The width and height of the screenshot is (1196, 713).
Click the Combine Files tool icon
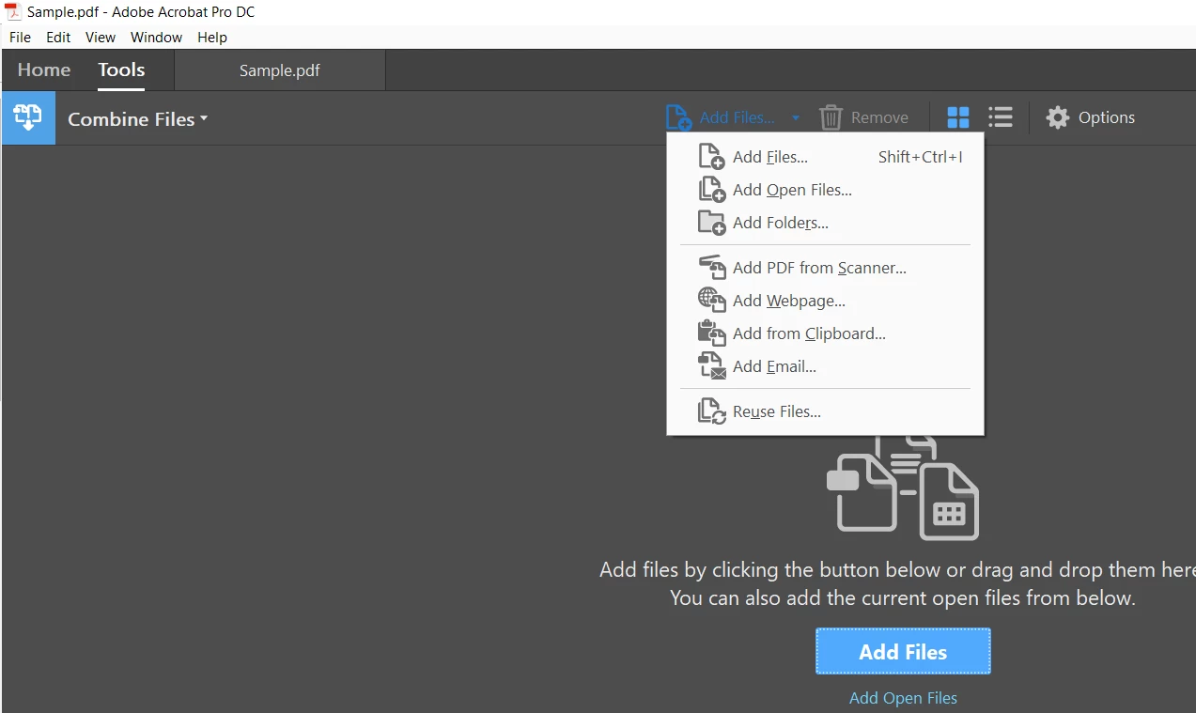click(28, 118)
